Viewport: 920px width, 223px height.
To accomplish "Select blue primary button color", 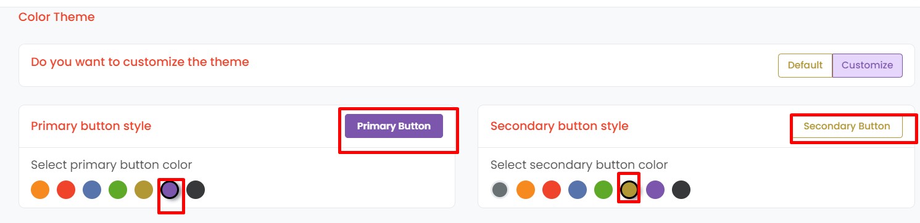I will 92,190.
